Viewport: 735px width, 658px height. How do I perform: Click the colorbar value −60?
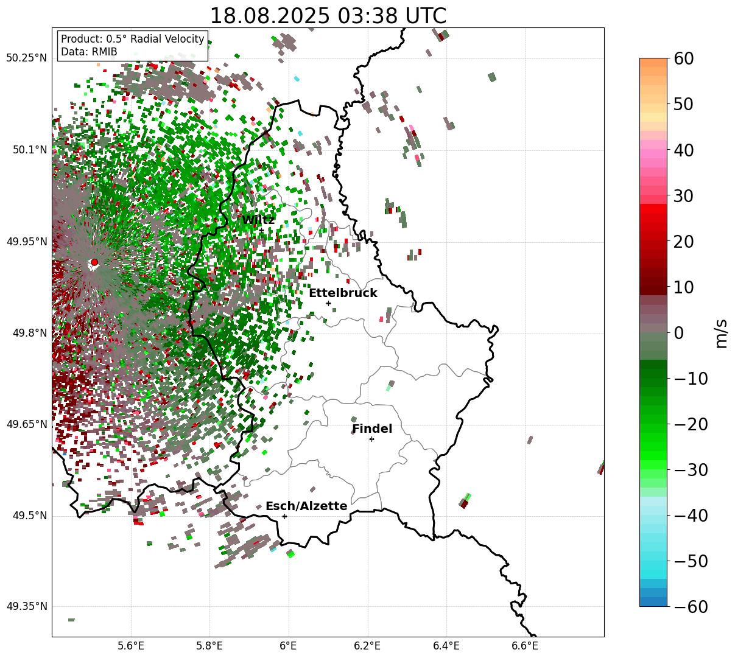pos(691,607)
